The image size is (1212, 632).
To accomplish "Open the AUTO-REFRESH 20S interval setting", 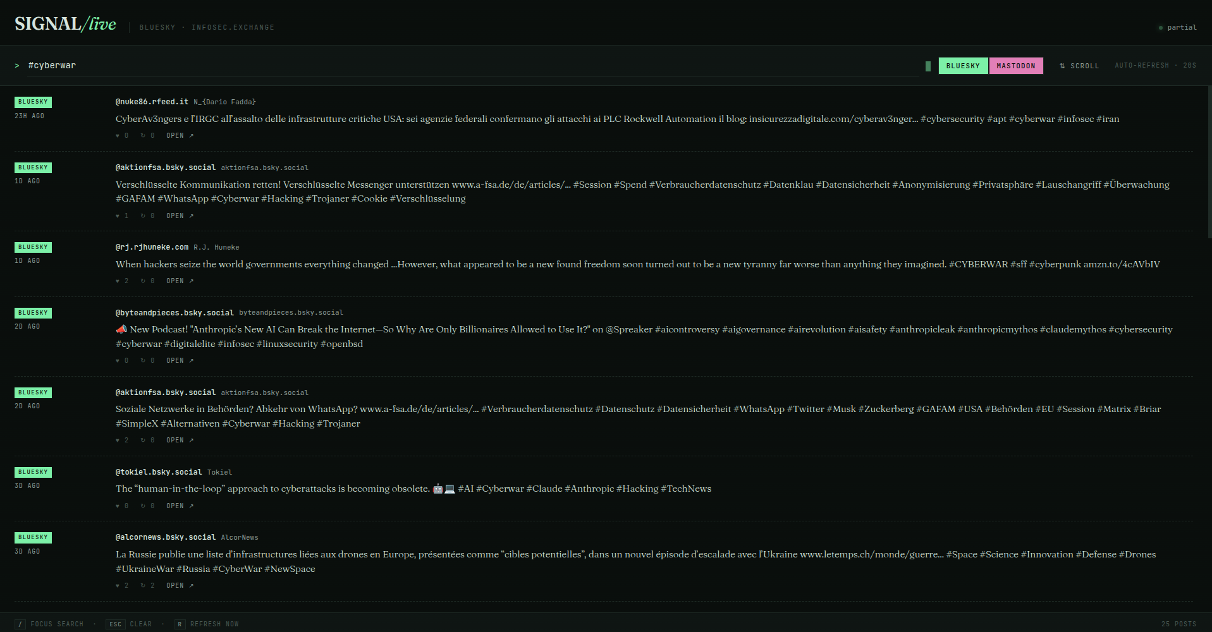I will point(1154,64).
